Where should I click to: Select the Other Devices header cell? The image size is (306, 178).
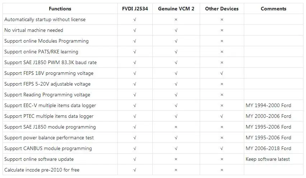pos(222,9)
